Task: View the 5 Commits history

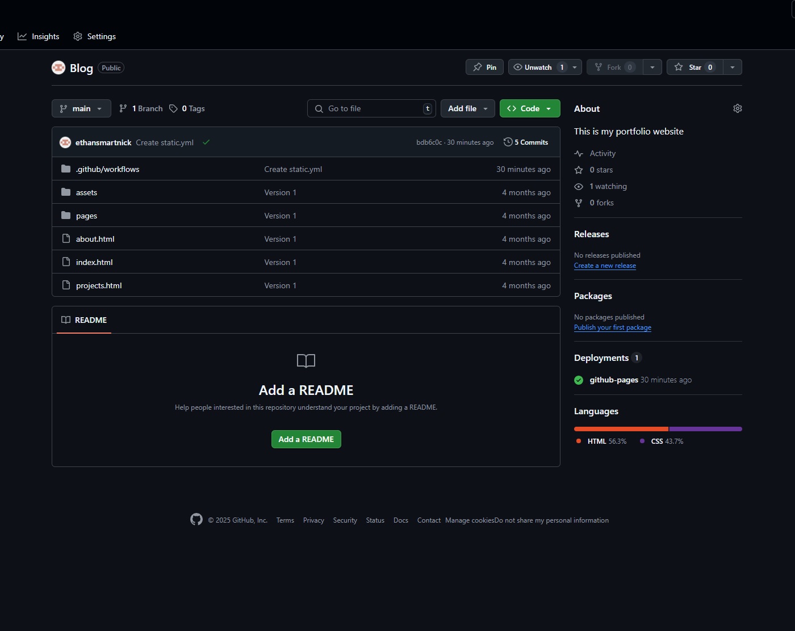Action: [526, 142]
